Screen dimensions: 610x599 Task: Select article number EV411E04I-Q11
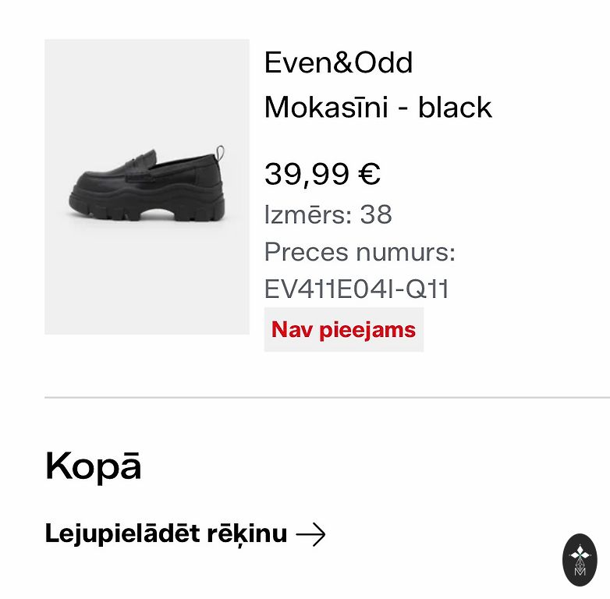[356, 289]
